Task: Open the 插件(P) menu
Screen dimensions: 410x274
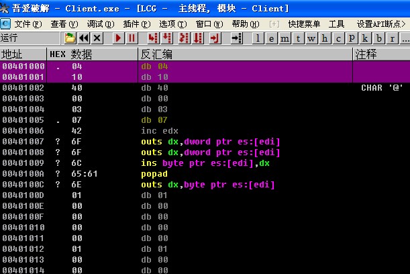Action: [137, 24]
